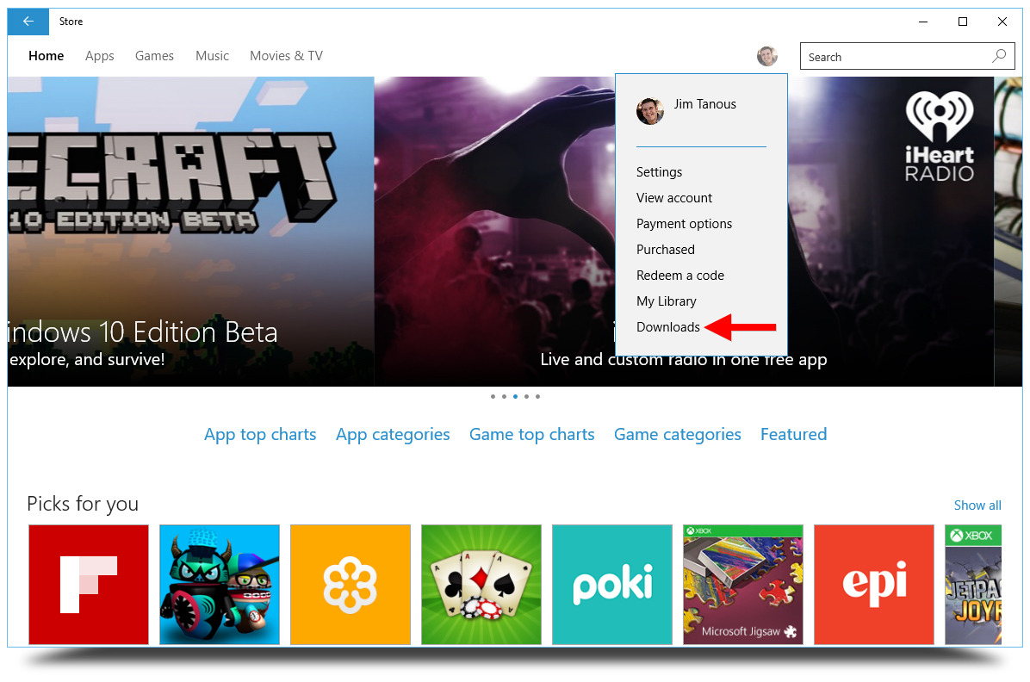Select Purchased from the account menu

click(x=666, y=250)
